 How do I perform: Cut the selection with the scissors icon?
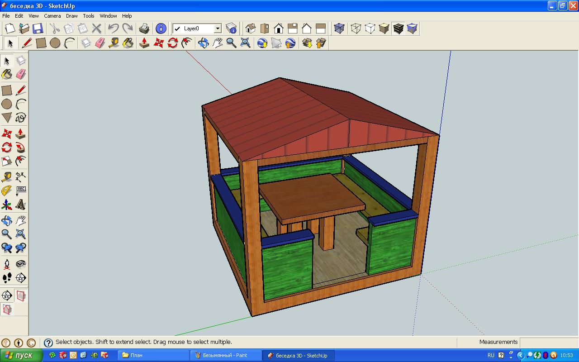pos(55,29)
